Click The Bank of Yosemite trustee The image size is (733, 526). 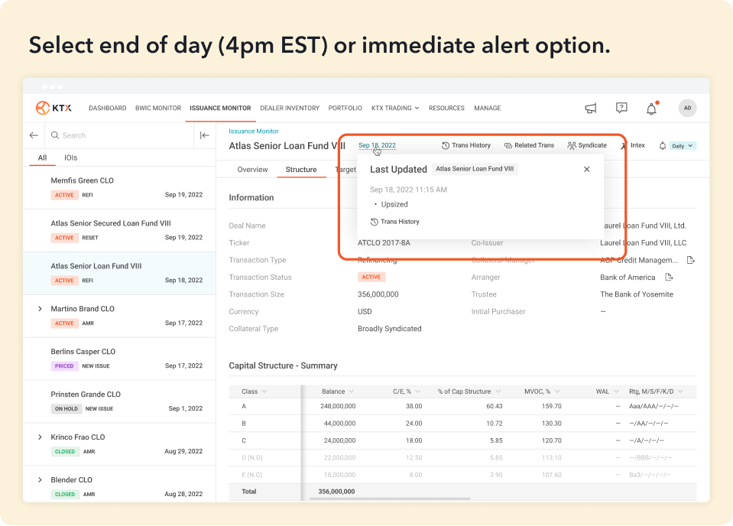(637, 294)
